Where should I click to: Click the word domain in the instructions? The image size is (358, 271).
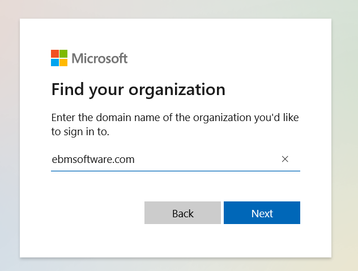(x=113, y=118)
